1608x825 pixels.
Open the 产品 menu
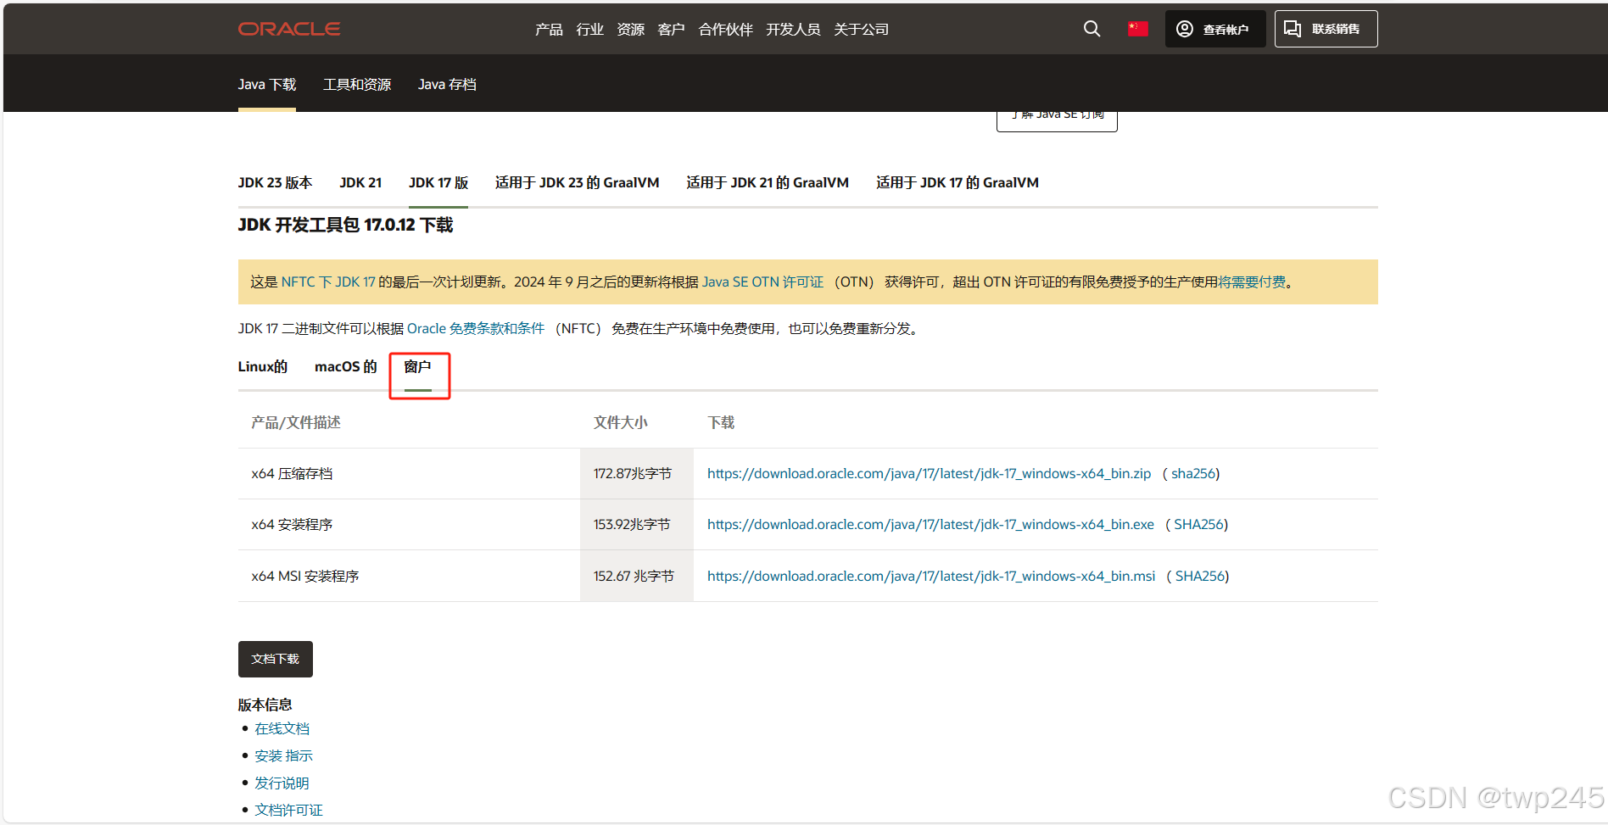[x=549, y=29]
